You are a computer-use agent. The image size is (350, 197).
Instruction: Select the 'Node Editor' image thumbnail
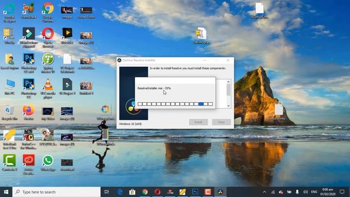click(x=86, y=12)
